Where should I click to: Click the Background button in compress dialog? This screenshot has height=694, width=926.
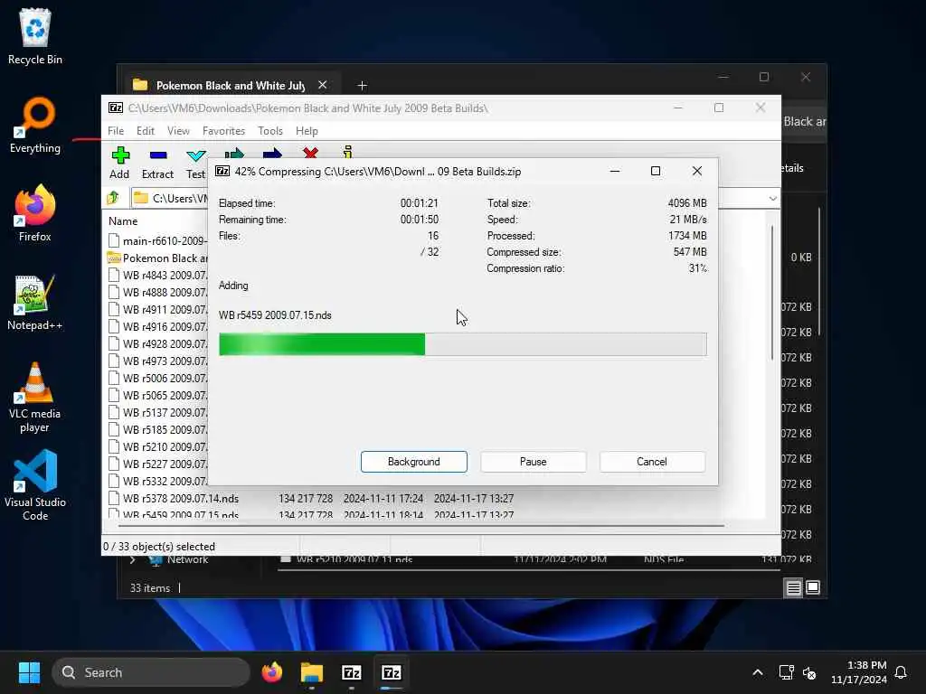[413, 462]
